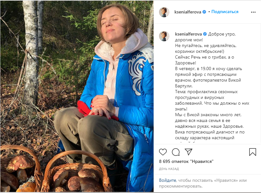Screen dimensions: 261x193
Task: Click the ksenialferova username in the caption
Action: click(188, 34)
